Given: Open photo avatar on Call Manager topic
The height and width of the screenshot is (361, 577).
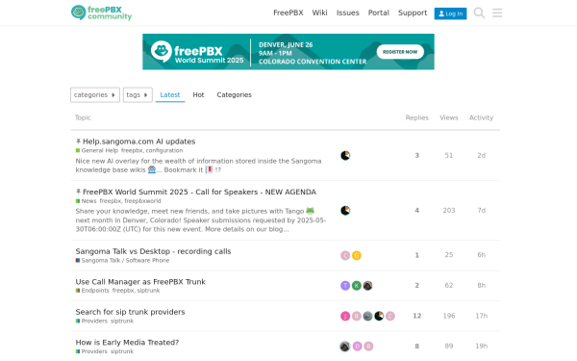Looking at the screenshot, I should pos(367,286).
